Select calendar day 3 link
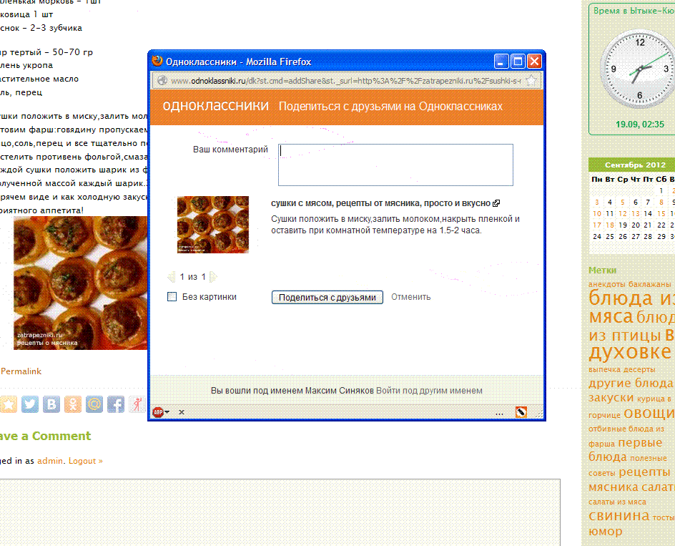This screenshot has width=675, height=546. coord(596,202)
